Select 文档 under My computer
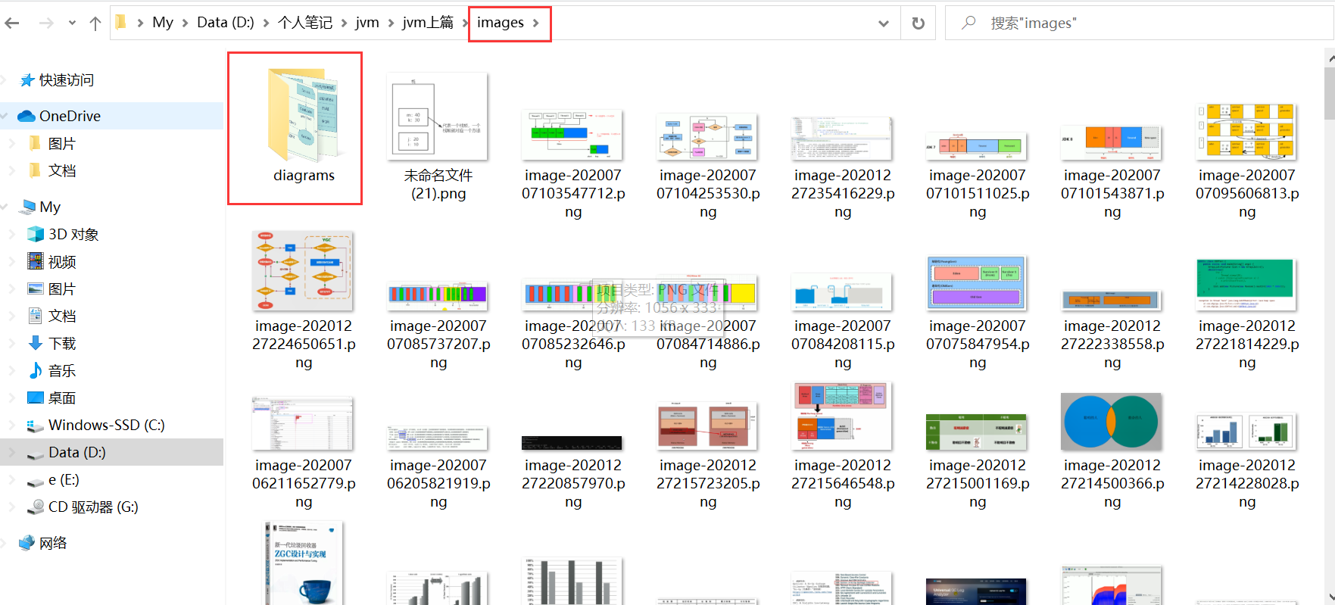Screen dimensions: 1335x605 coord(61,317)
